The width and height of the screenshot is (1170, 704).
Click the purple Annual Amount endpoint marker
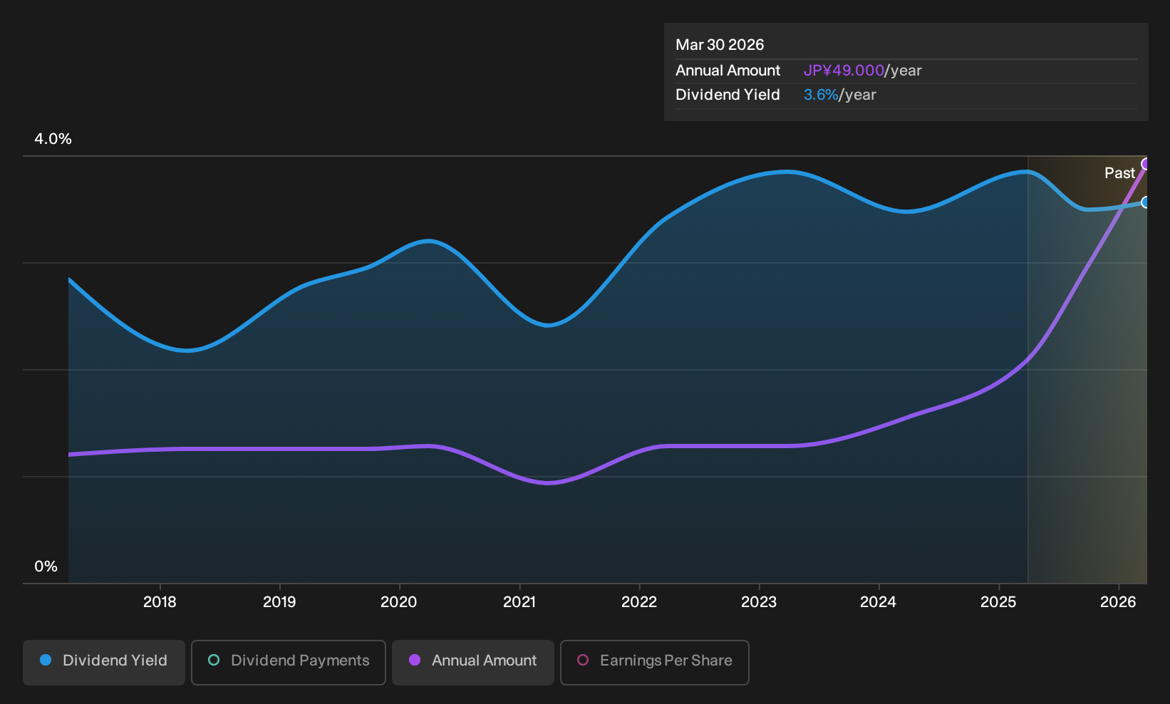coord(1146,165)
